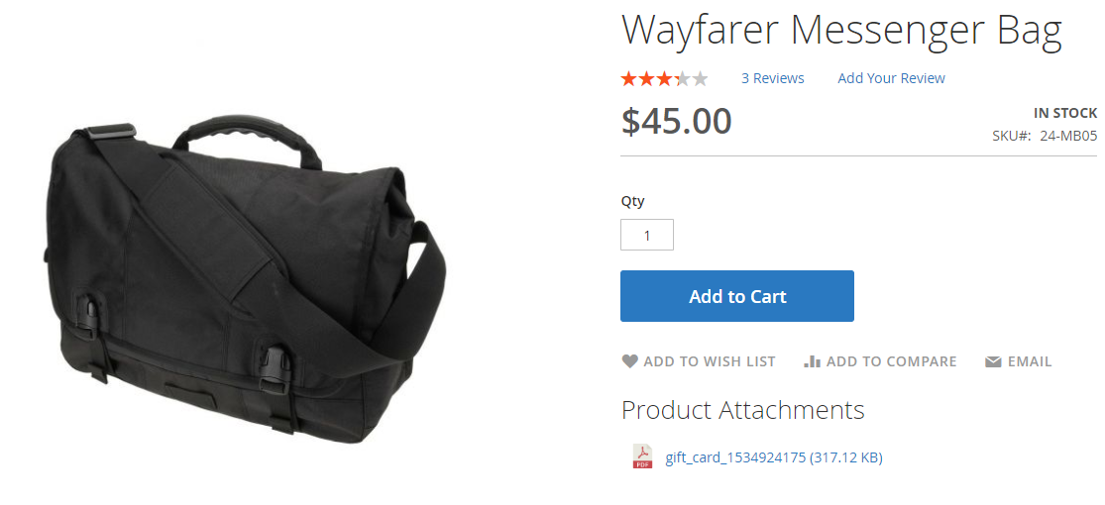Click the bar chart compare icon

coord(813,361)
